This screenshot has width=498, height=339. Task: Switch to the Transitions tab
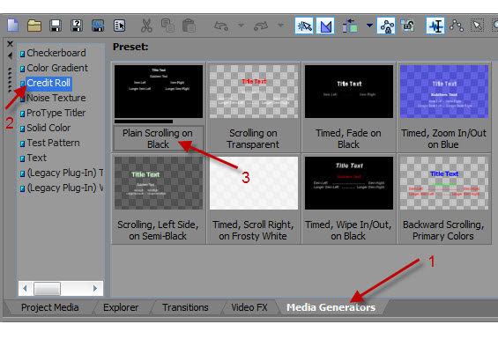185,307
